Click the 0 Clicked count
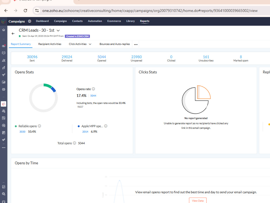Viewport: 270px width, 203px height. pos(171,57)
